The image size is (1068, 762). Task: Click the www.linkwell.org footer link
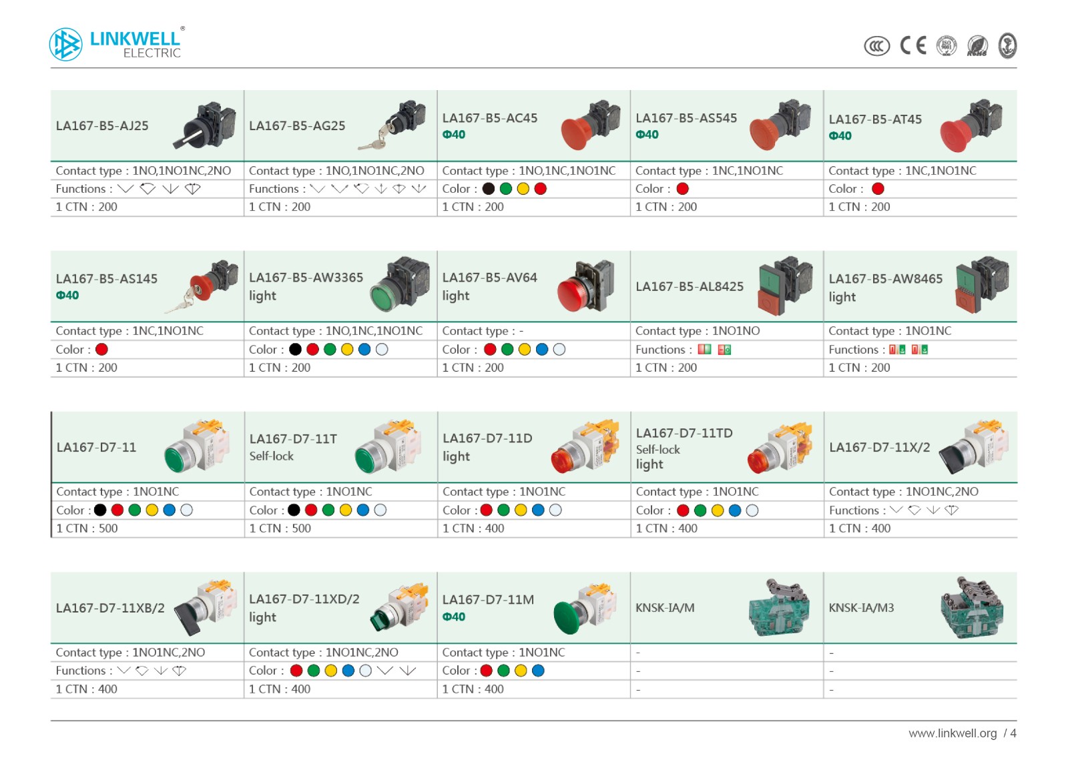pyautogui.click(x=953, y=733)
